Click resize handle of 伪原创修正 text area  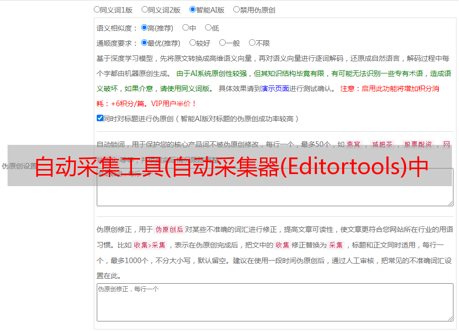pyautogui.click(x=450, y=318)
